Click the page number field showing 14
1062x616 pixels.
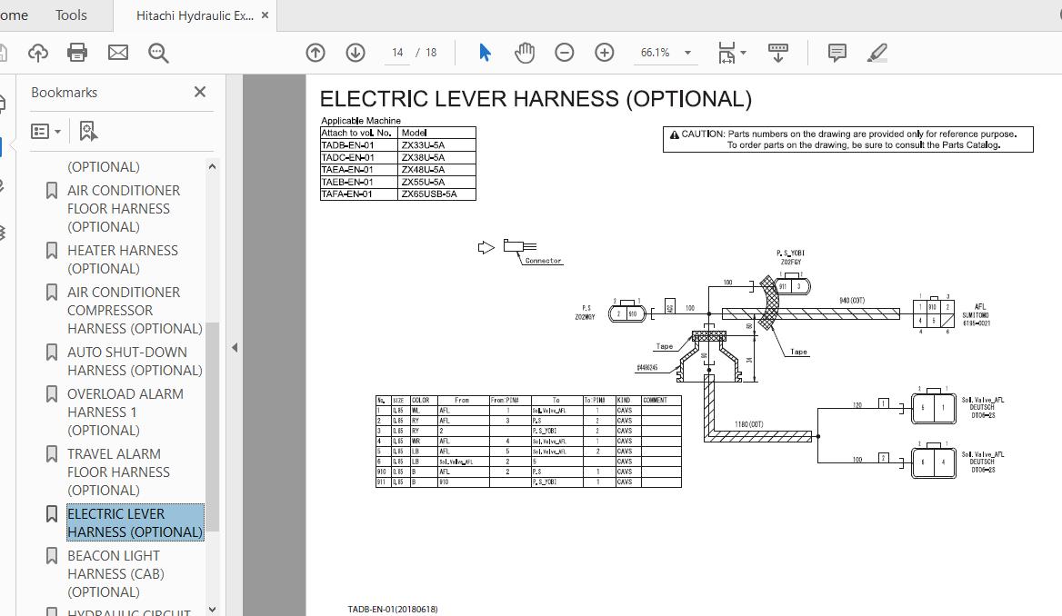coord(397,52)
